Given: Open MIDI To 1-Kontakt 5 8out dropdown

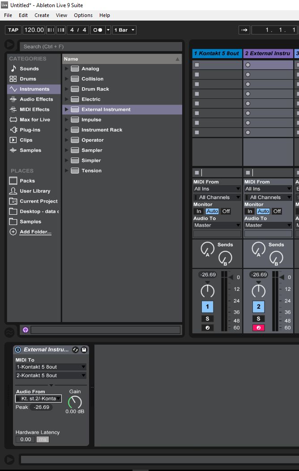Looking at the screenshot, I should point(51,367).
